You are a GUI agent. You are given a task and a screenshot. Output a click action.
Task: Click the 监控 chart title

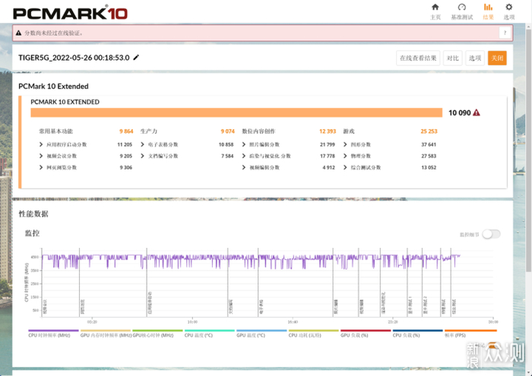[x=32, y=233]
